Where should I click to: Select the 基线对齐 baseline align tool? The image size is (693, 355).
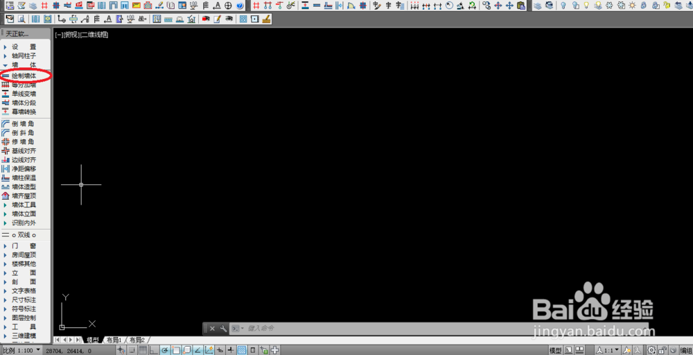click(x=24, y=150)
